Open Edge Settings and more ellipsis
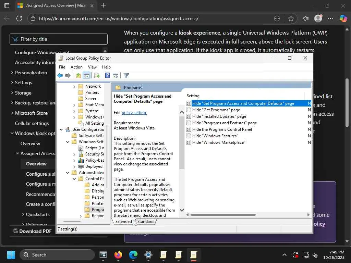The image size is (351, 263). pyautogui.click(x=330, y=18)
